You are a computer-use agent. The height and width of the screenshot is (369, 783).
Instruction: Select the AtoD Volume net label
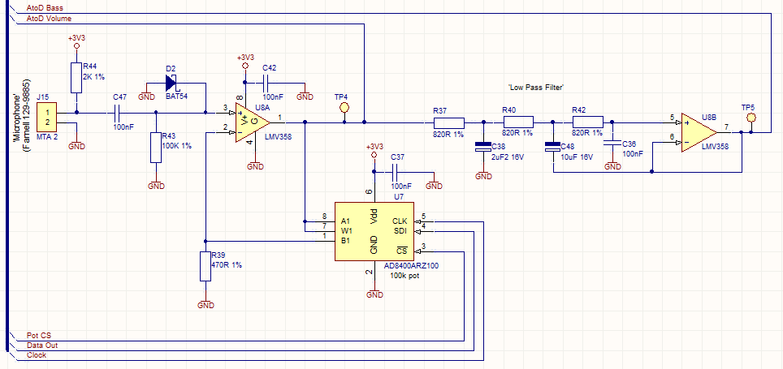[49, 17]
